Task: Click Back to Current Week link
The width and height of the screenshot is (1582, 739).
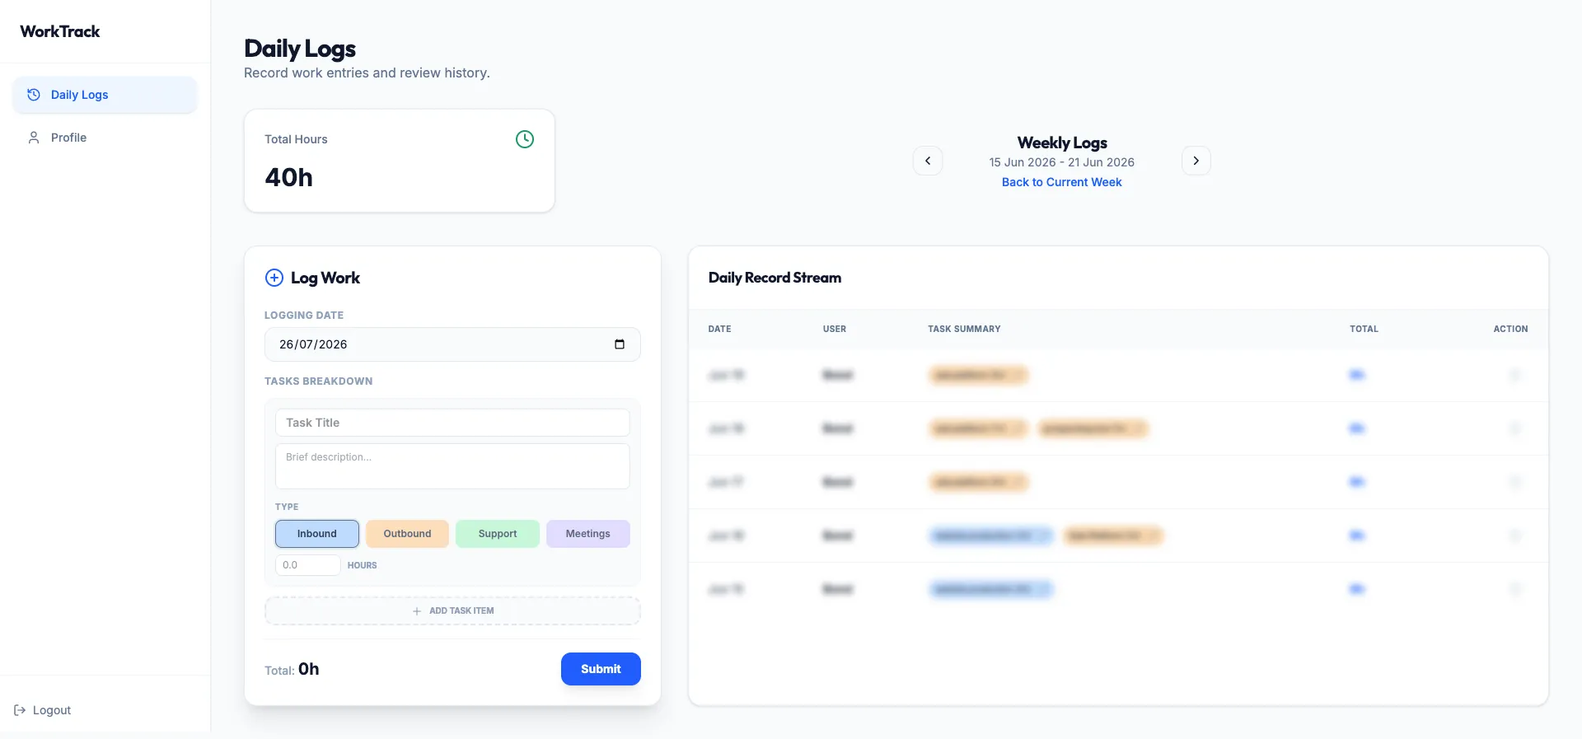Action: coord(1062,182)
